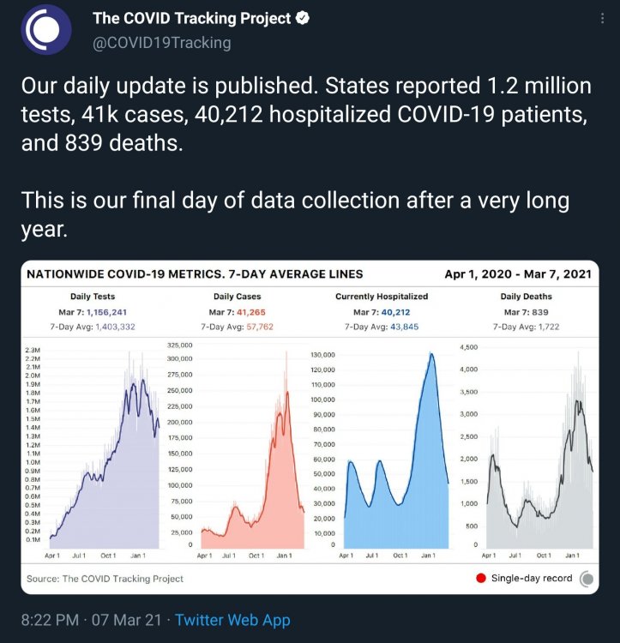
Task: Click the date range Apr 1, 2020 - Mar 7, 2021
Action: pos(518,274)
